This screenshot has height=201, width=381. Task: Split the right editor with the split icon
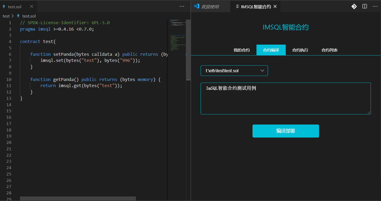(365, 6)
